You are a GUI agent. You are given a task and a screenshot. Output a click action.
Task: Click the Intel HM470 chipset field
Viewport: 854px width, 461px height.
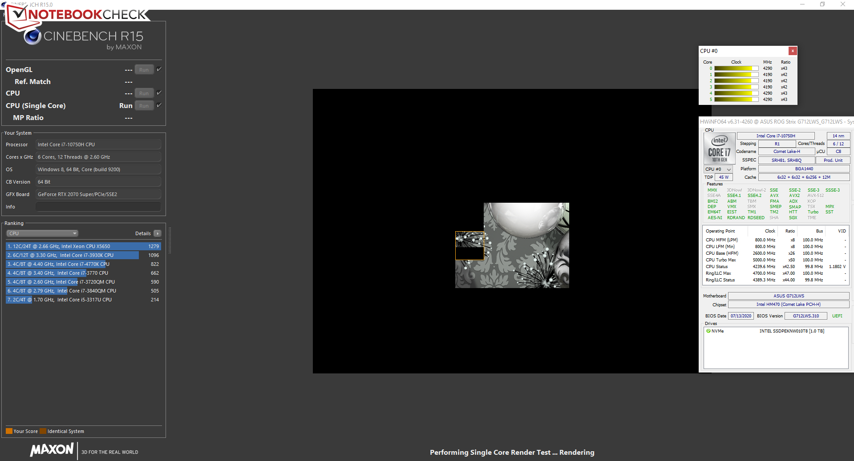789,305
